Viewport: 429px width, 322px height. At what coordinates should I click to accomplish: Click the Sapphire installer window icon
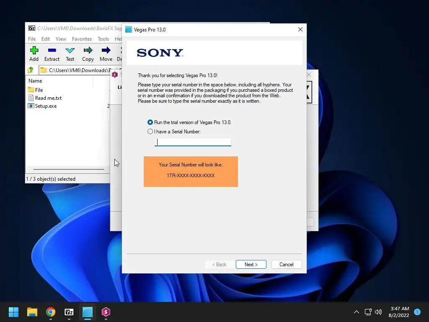click(x=115, y=75)
